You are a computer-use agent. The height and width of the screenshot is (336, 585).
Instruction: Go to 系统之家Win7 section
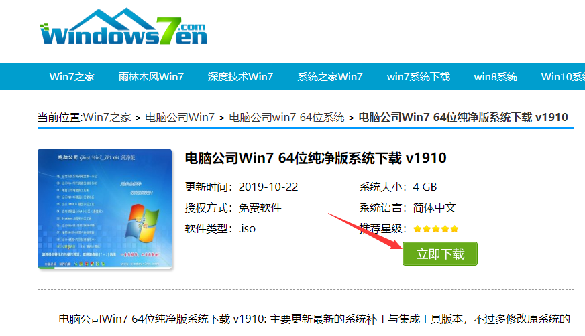[330, 77]
